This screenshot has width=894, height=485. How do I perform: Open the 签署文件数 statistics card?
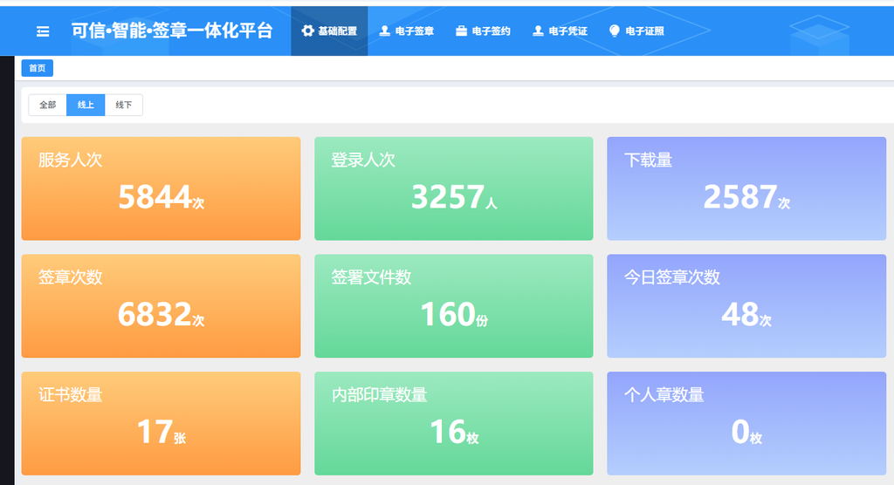pyautogui.click(x=454, y=306)
